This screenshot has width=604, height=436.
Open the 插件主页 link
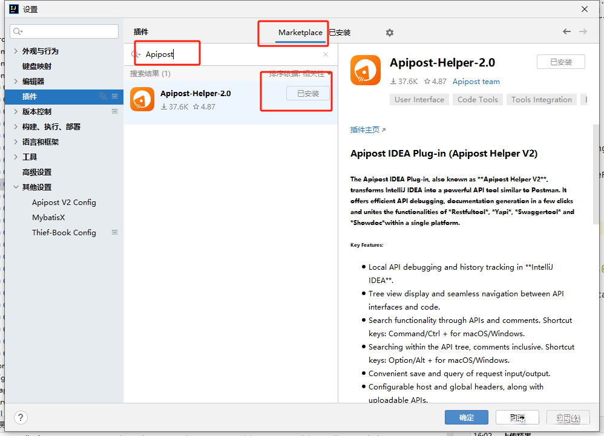(368, 129)
